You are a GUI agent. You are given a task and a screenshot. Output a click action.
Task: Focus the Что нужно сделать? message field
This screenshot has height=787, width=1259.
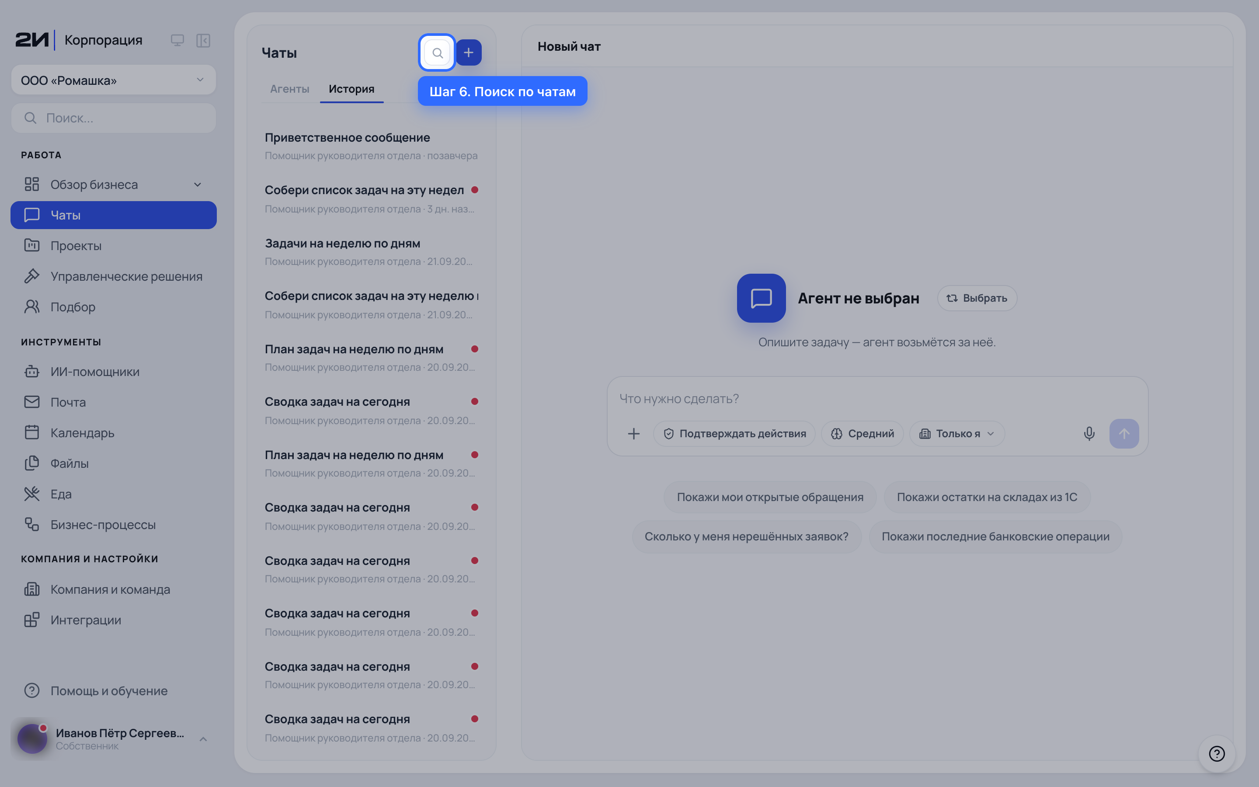pyautogui.click(x=877, y=399)
